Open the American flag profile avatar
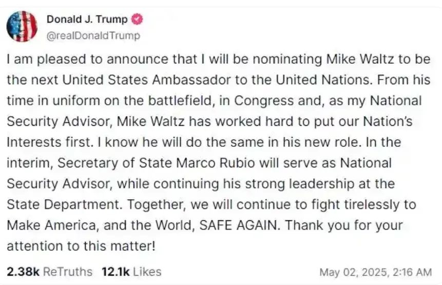 [22, 26]
